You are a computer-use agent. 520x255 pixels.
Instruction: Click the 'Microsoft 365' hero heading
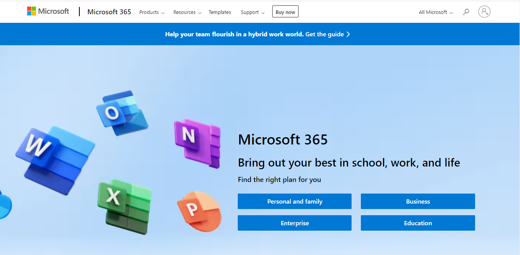tap(283, 139)
